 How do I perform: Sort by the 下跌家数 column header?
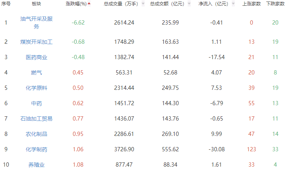pos(275,4)
